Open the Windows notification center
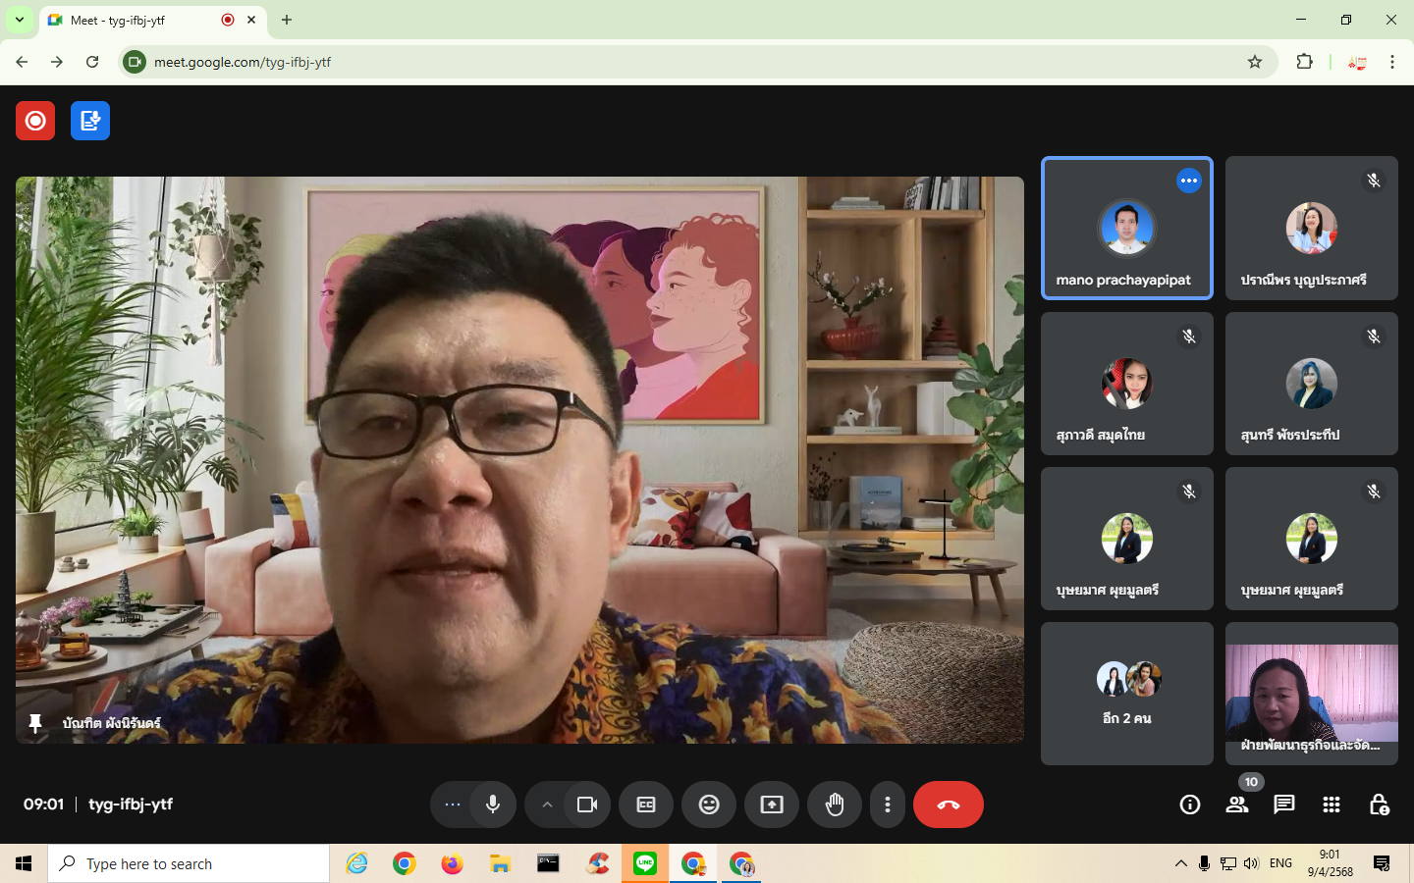1414x883 pixels. tap(1382, 863)
